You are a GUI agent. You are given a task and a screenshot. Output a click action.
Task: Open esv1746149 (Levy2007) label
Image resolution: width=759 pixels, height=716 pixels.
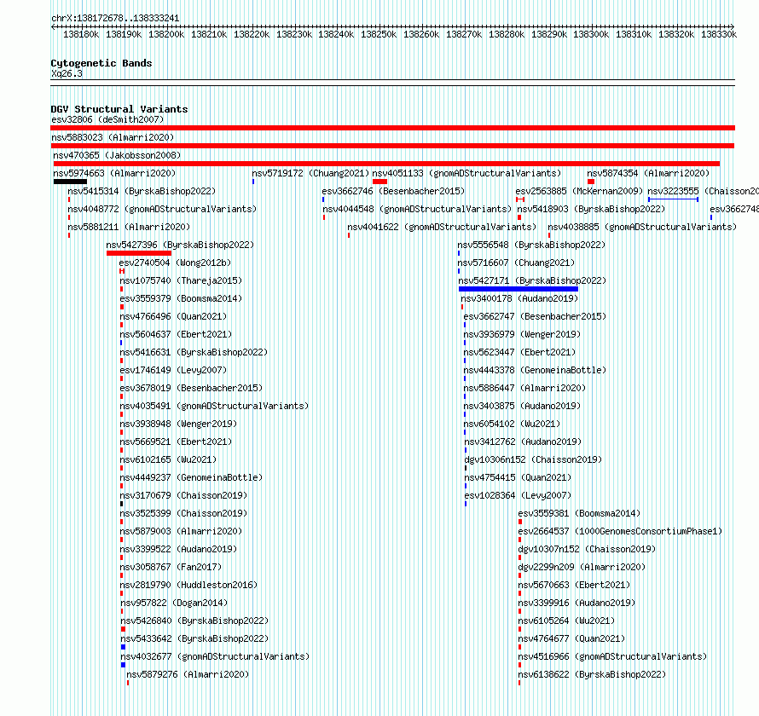[x=173, y=370]
